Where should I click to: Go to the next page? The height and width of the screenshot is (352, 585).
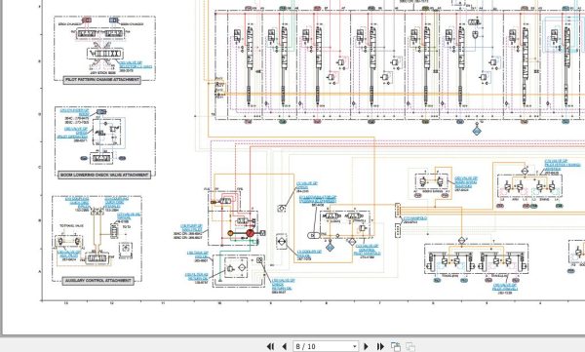click(366, 346)
